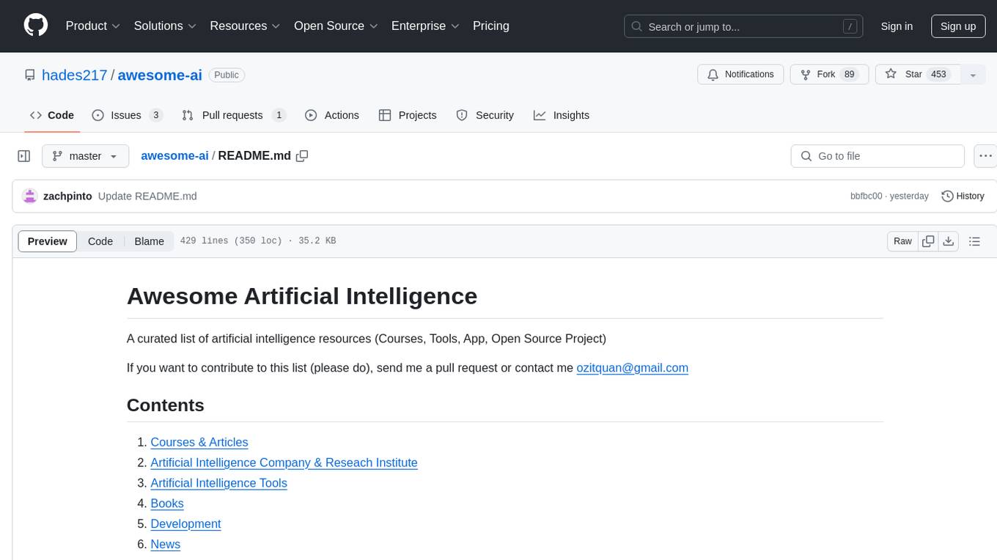The height and width of the screenshot is (560, 997).
Task: Expand the Enterprise menu
Action: point(425,26)
